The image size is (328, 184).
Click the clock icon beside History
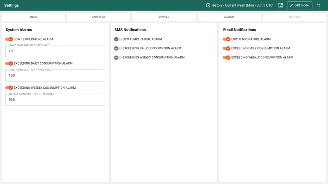(x=208, y=5)
